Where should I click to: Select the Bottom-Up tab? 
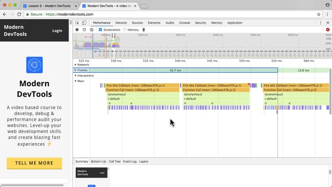tap(99, 162)
